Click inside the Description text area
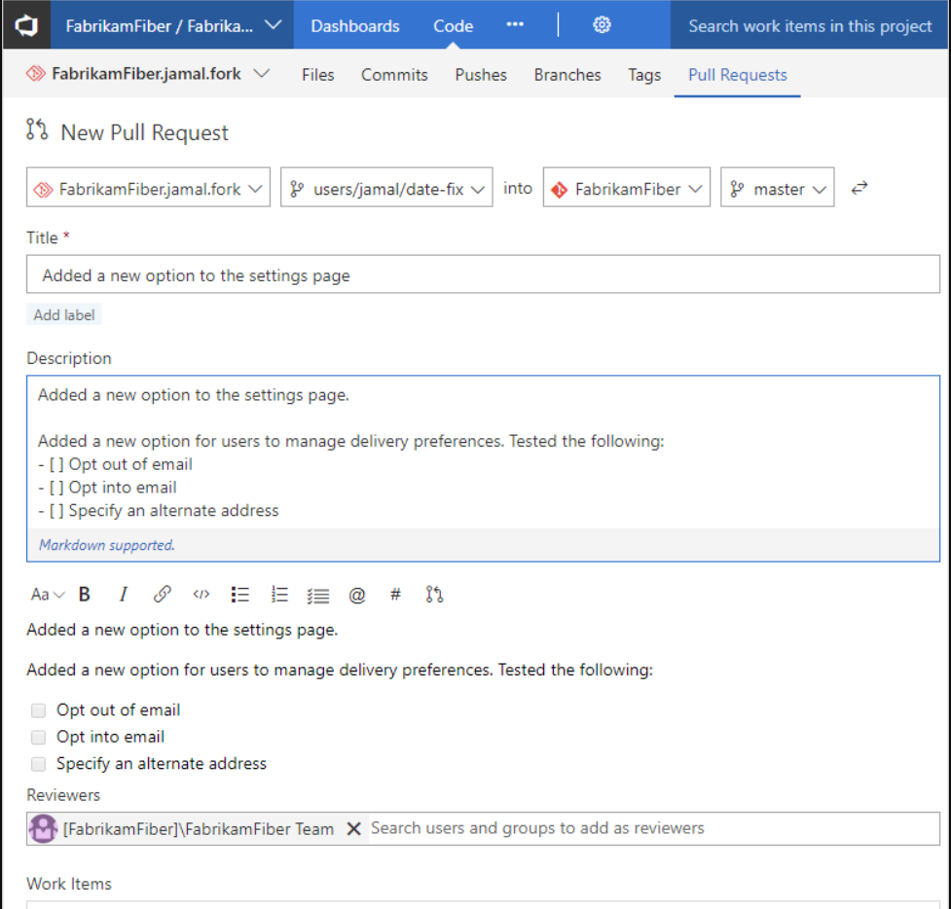Screen dimensions: 951x909 pos(483,453)
